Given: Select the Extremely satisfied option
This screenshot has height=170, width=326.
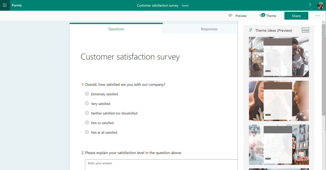Looking at the screenshot, I should (x=87, y=93).
